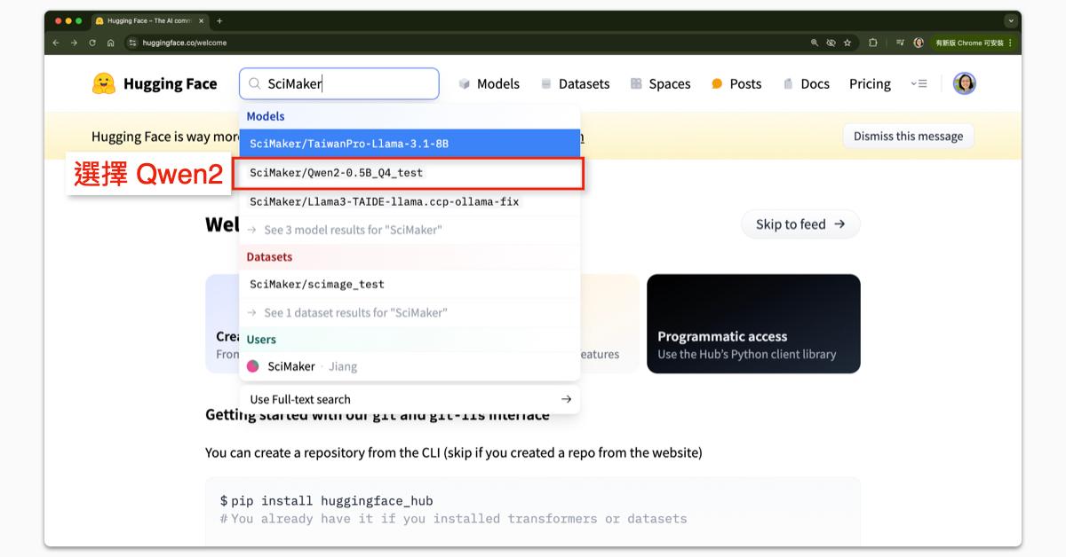1066x557 pixels.
Task: Click the Spaces grid icon
Action: [636, 83]
